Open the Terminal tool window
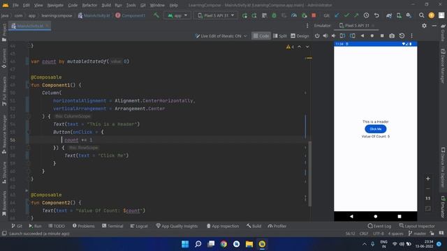 pyautogui.click(x=112, y=226)
